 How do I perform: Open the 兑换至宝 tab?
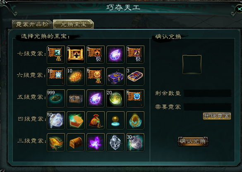point(74,24)
